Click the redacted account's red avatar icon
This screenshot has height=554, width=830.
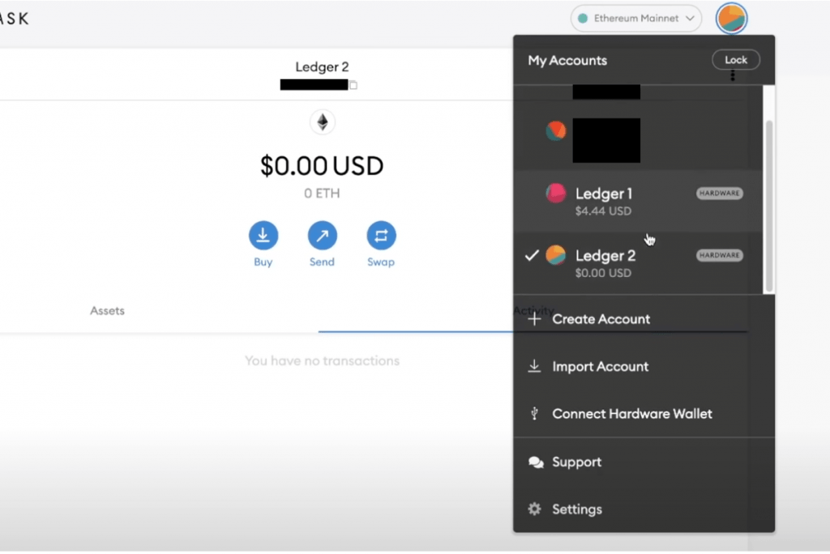[556, 130]
